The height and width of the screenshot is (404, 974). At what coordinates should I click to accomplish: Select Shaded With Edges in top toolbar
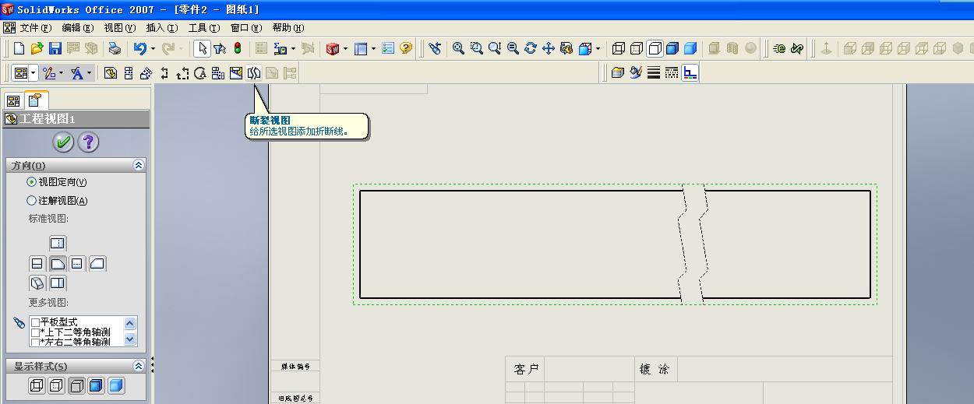(672, 48)
